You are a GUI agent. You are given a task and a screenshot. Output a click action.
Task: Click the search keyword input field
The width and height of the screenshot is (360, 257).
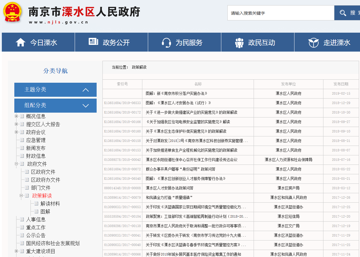[280, 13]
